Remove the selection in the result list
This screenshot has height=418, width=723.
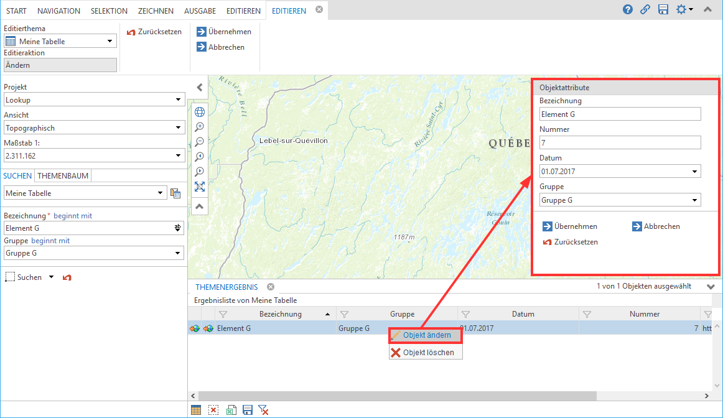point(213,410)
